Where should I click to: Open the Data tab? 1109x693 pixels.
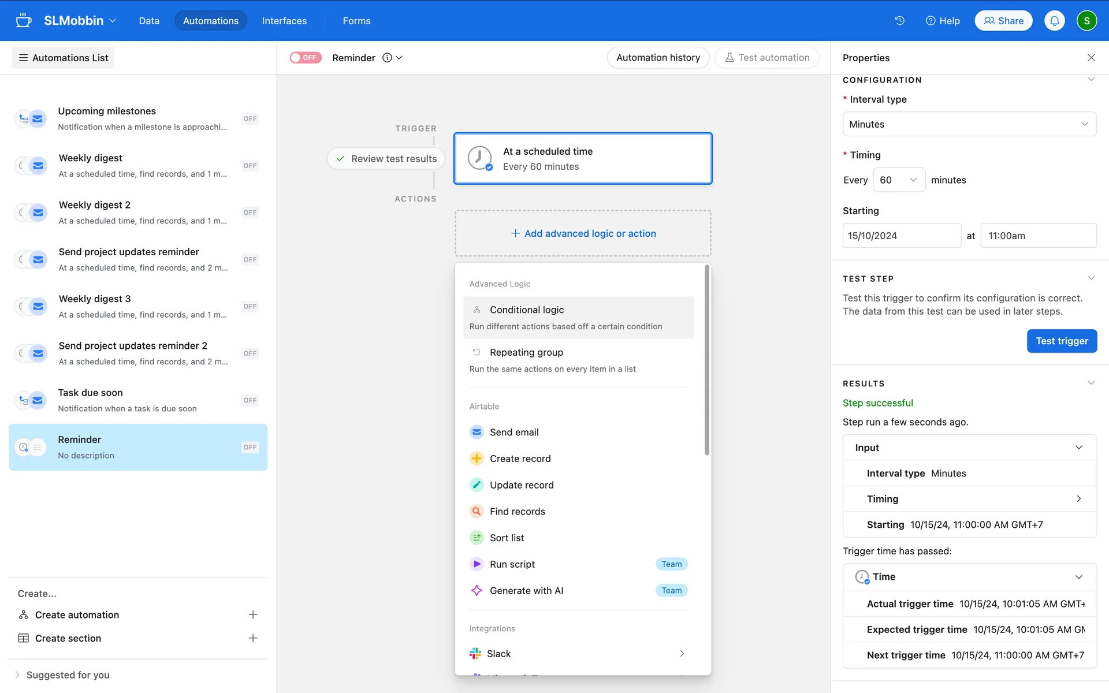(x=149, y=21)
